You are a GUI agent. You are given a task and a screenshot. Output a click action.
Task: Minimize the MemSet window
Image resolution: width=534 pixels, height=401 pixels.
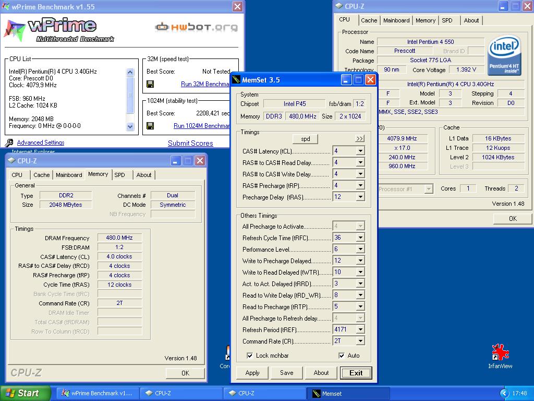pos(346,80)
